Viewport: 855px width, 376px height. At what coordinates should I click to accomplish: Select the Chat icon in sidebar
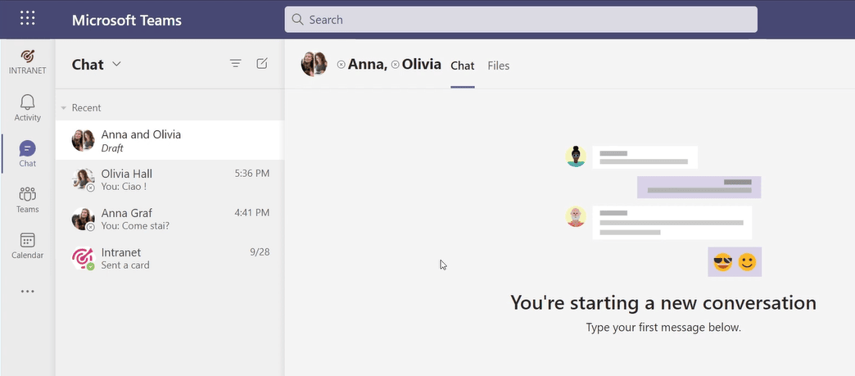click(x=27, y=153)
